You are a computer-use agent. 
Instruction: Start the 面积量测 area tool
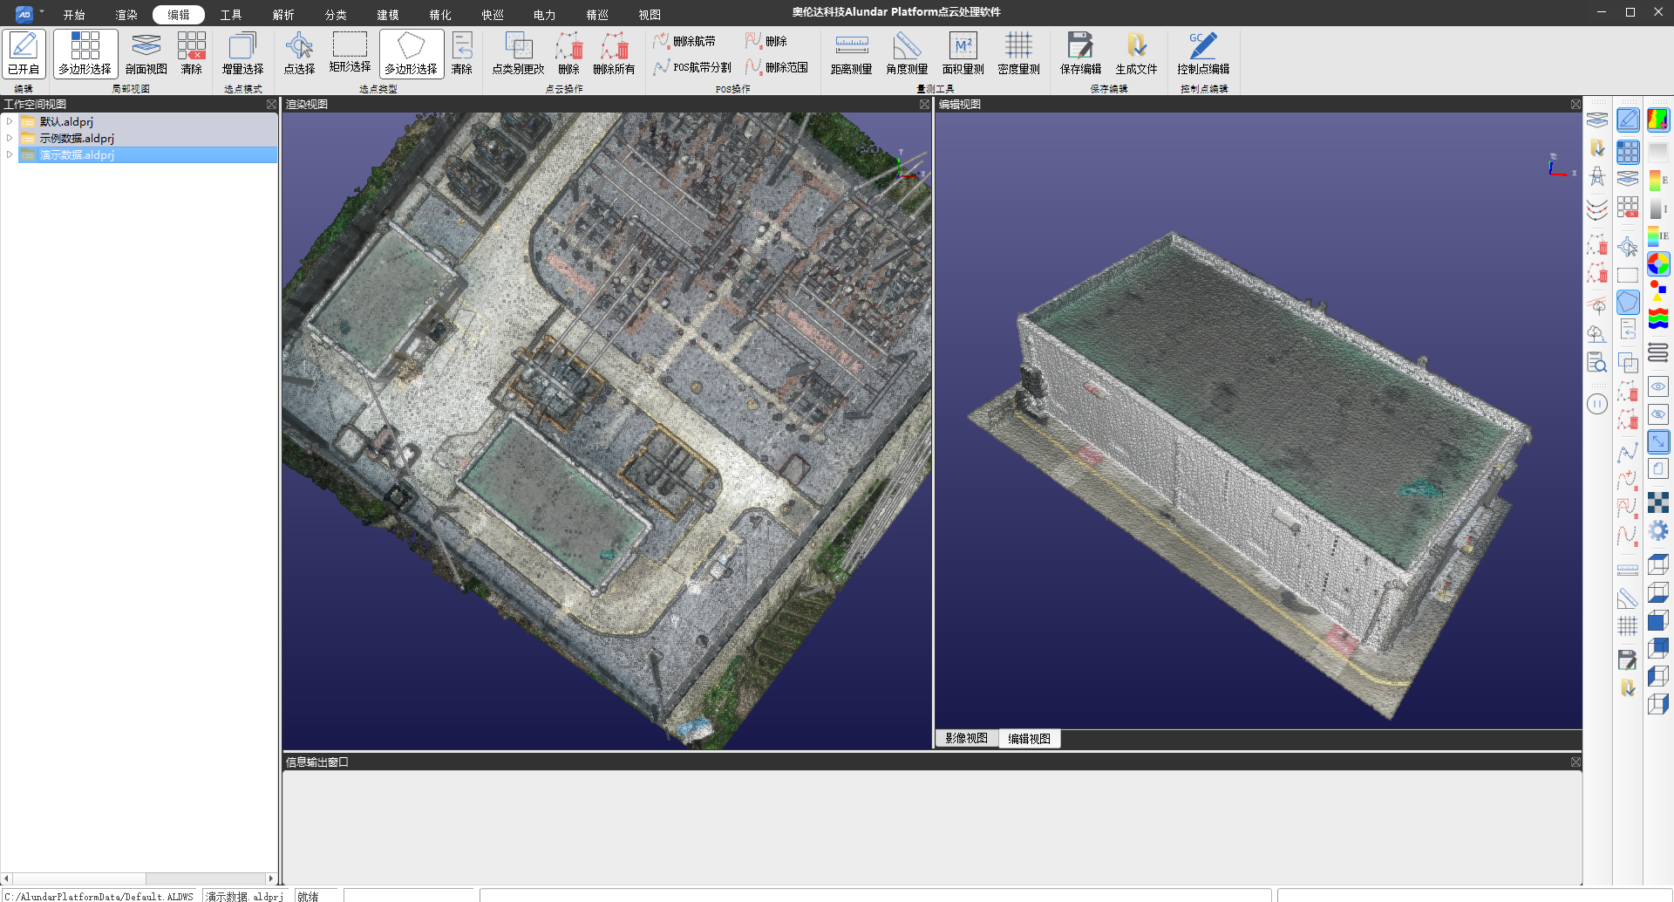(963, 54)
